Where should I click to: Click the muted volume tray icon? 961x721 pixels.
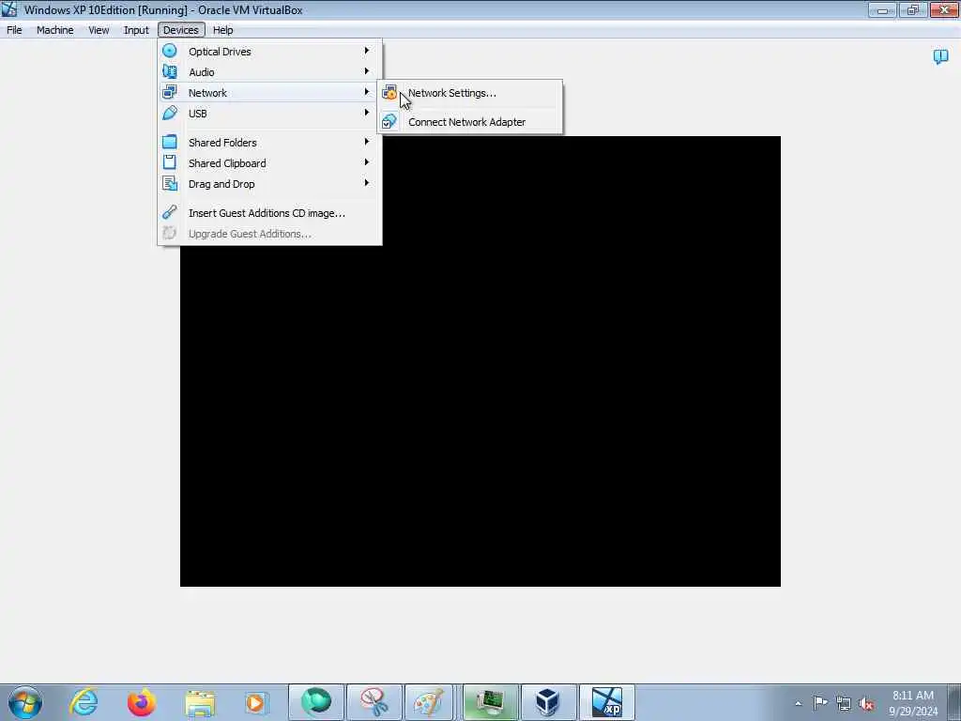(x=866, y=704)
